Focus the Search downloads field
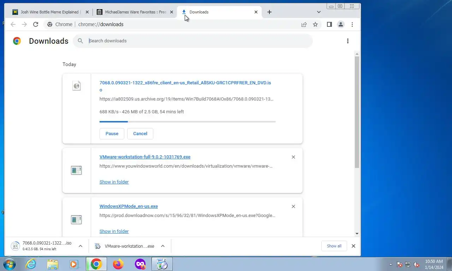 [193, 41]
